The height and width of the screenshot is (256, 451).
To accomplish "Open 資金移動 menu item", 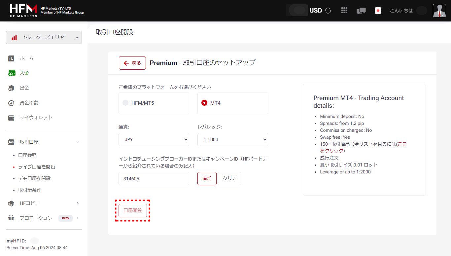I will pos(29,103).
